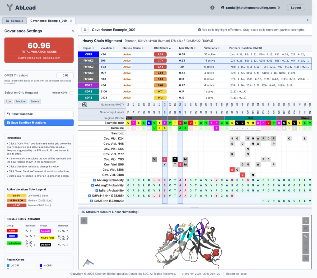Select the CDR1 K24 violation row
Image resolution: width=317 pixels, height=278 pixels.
[195, 54]
